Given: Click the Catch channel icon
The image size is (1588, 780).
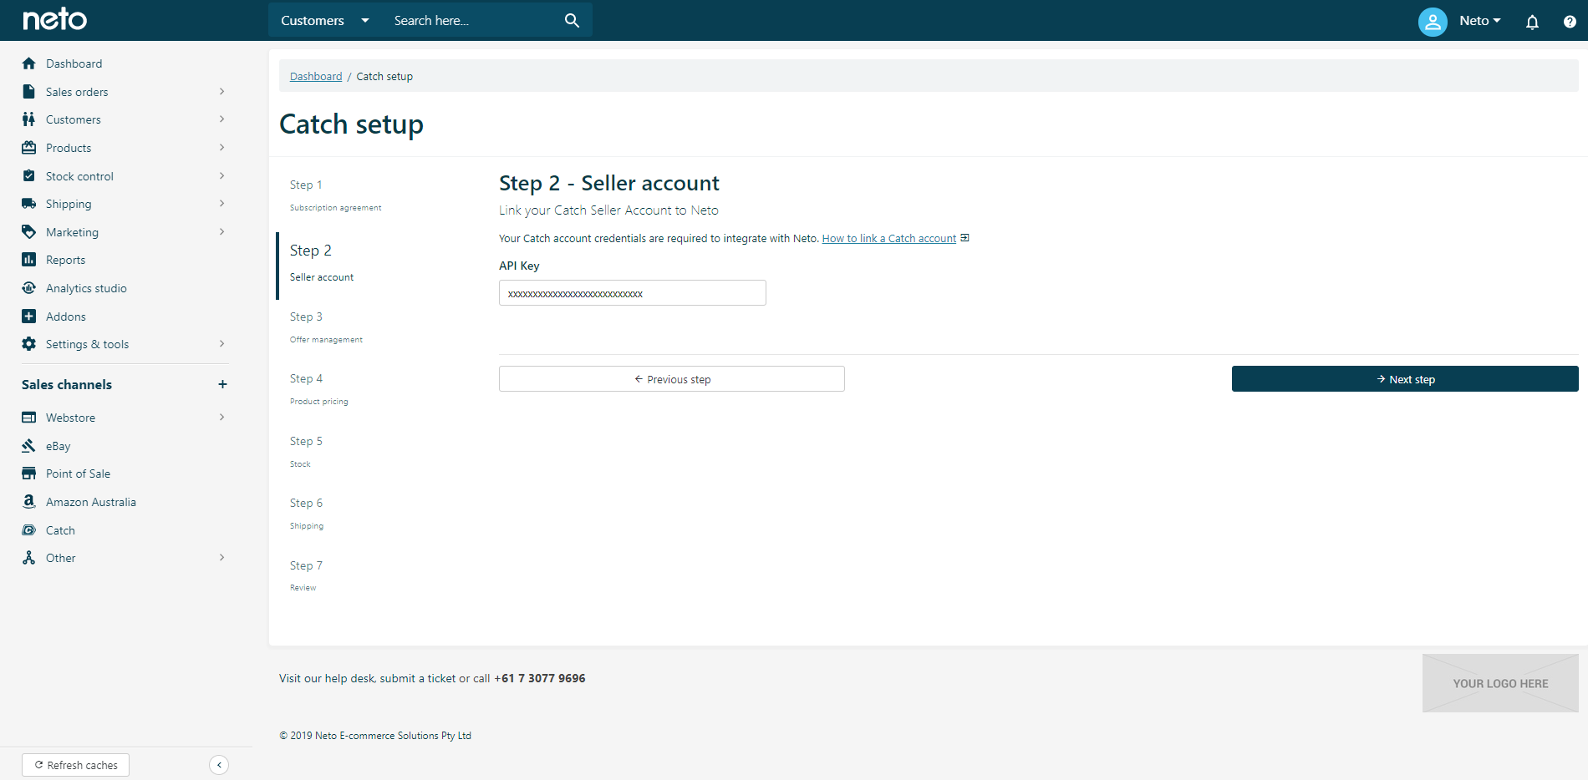Looking at the screenshot, I should (x=29, y=530).
